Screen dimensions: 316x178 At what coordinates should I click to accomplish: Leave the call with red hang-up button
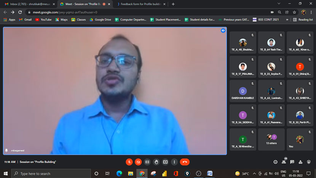[x=185, y=162]
